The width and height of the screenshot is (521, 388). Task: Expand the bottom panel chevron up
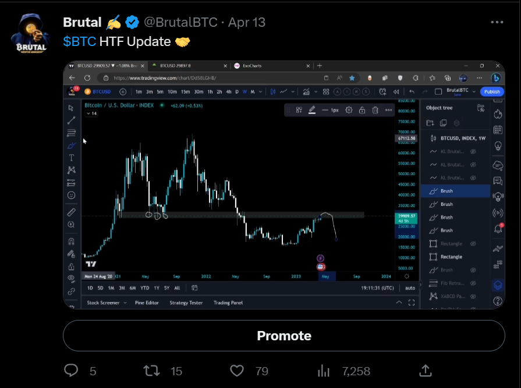tap(399, 302)
